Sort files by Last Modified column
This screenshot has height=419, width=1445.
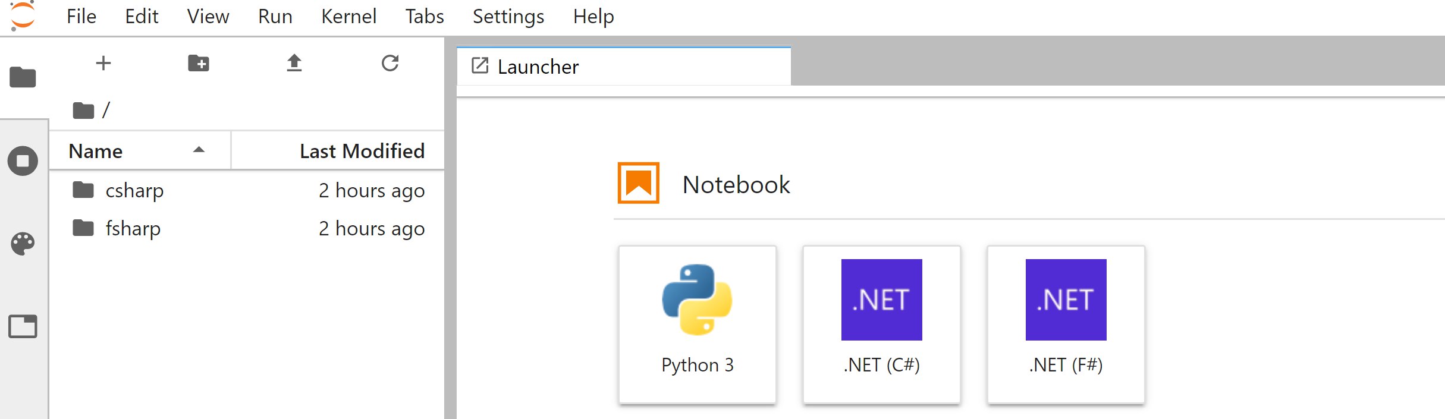[338, 151]
